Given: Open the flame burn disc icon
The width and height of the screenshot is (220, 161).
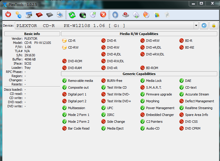Looking at the screenshot, I should coord(146,15).
